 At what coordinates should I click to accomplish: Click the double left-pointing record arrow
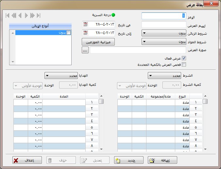point(13,15)
